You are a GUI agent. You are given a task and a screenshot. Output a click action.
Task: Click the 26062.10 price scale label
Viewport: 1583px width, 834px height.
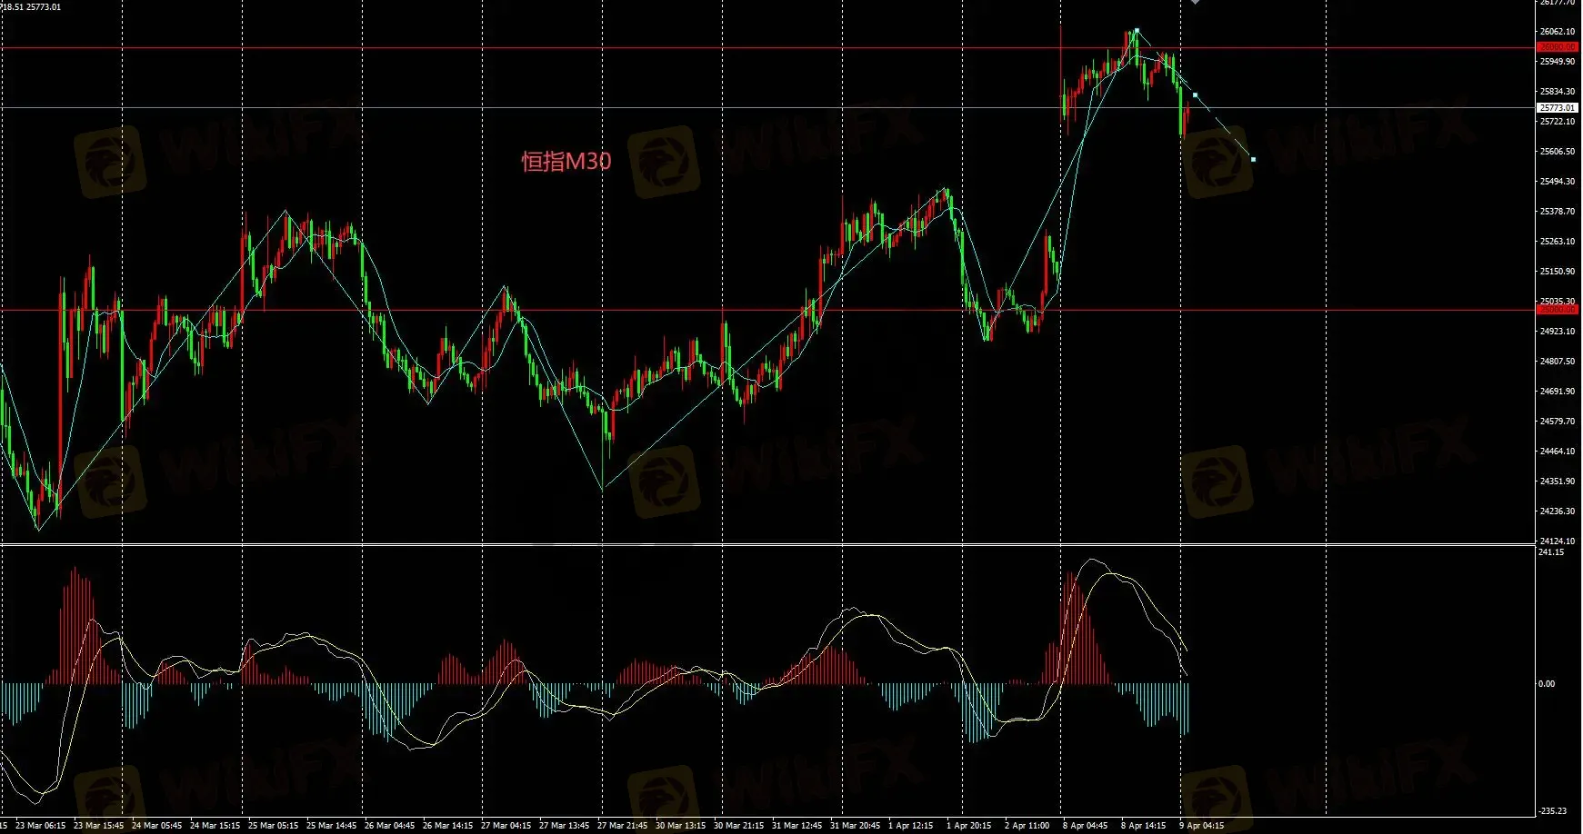click(x=1557, y=32)
